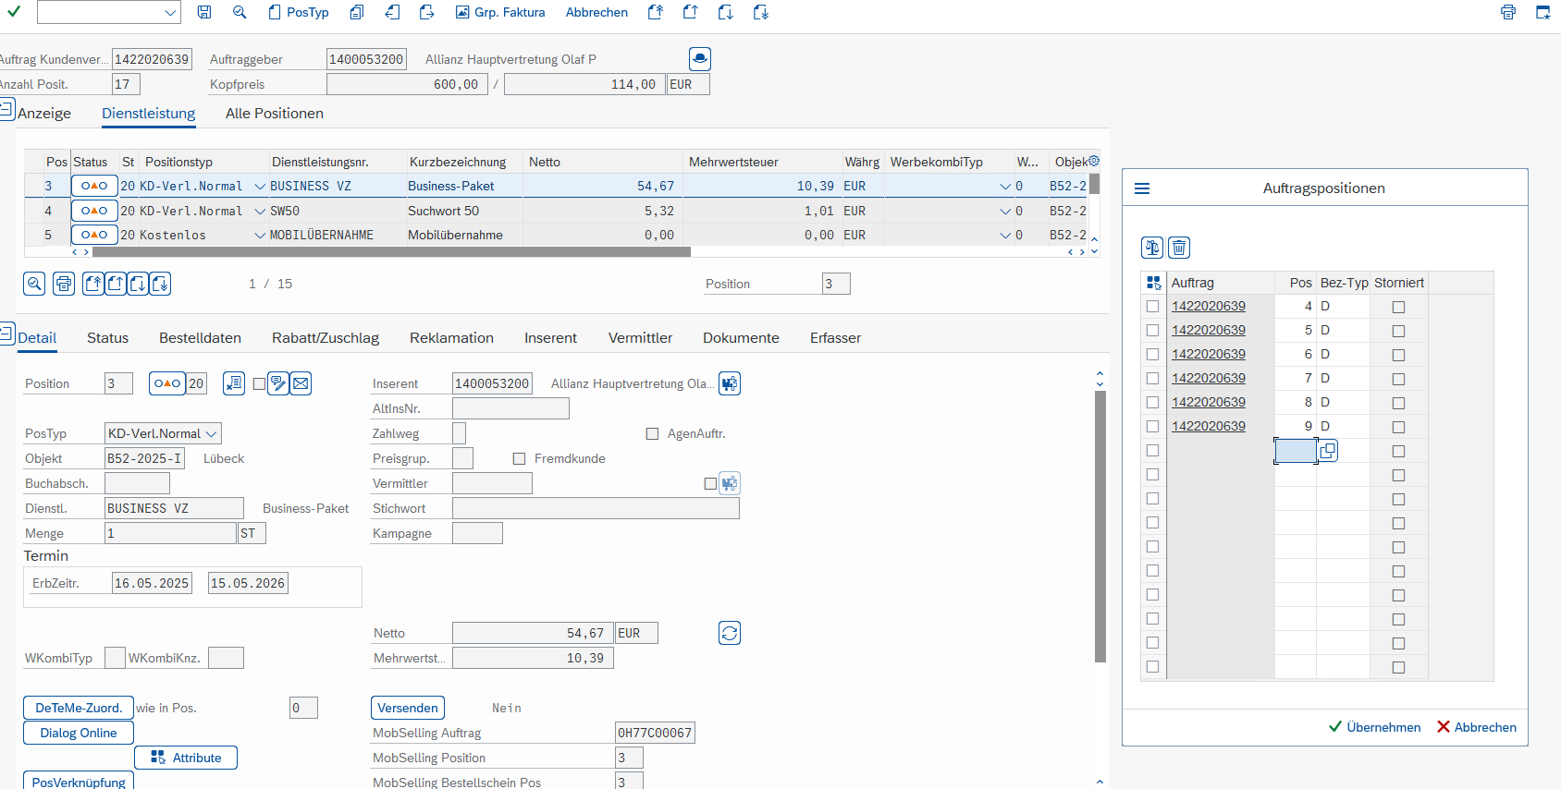1561x789 pixels.
Task: Tick the checkbox next to the note icon
Action: point(260,383)
